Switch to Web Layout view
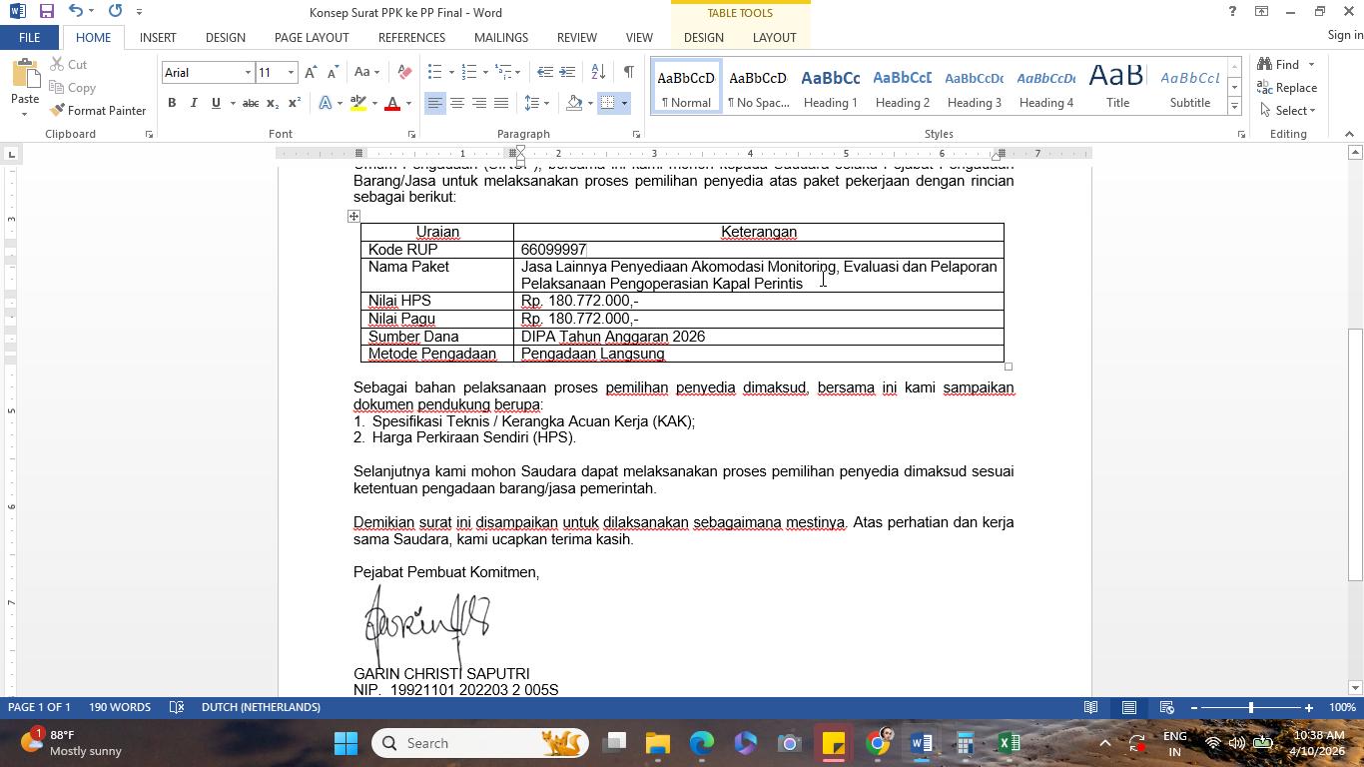The height and width of the screenshot is (767, 1364). pos(1167,708)
